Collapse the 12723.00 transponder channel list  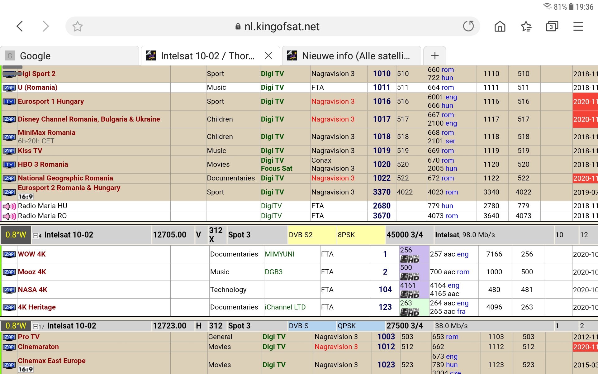(36, 327)
